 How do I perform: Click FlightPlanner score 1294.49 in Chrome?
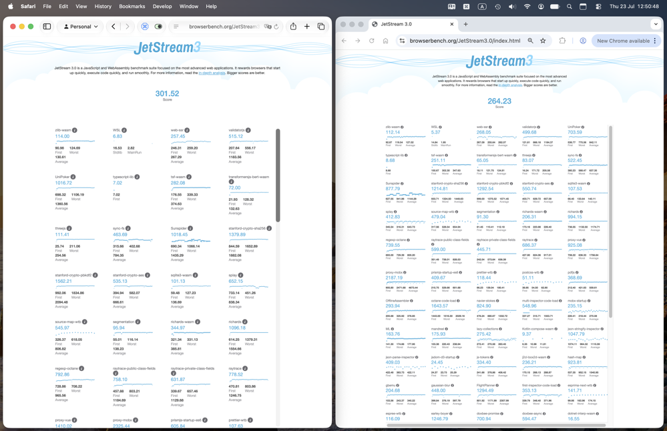tap(485, 390)
